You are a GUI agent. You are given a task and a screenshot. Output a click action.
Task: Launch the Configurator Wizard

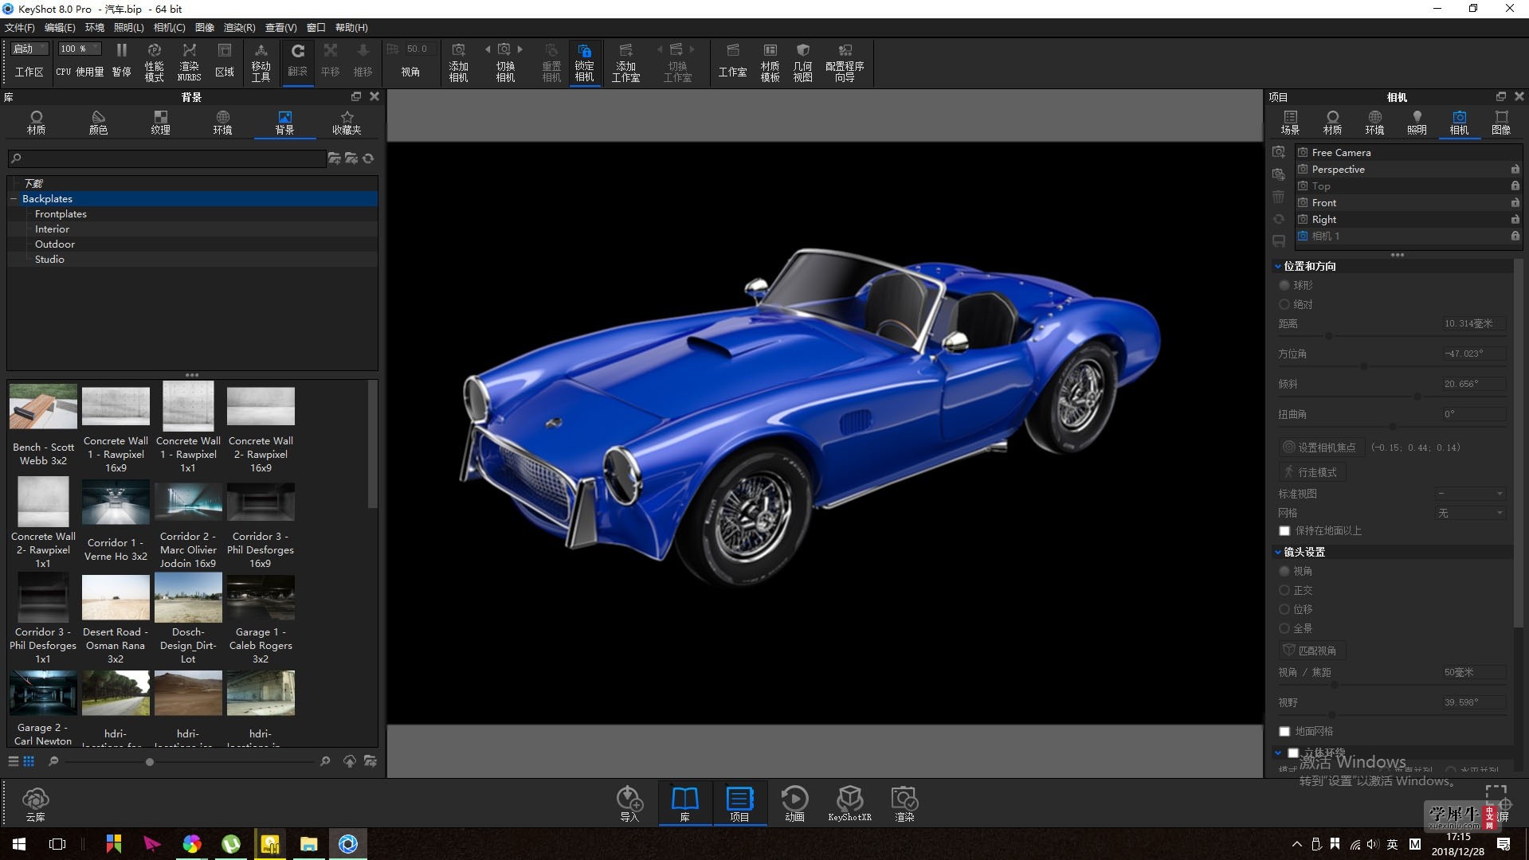click(845, 61)
